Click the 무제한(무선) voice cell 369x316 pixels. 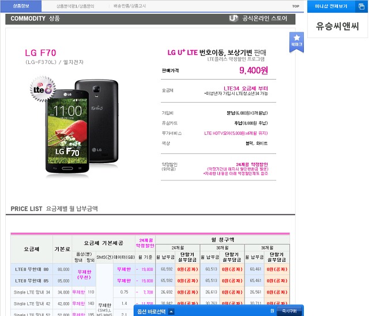click(84, 275)
